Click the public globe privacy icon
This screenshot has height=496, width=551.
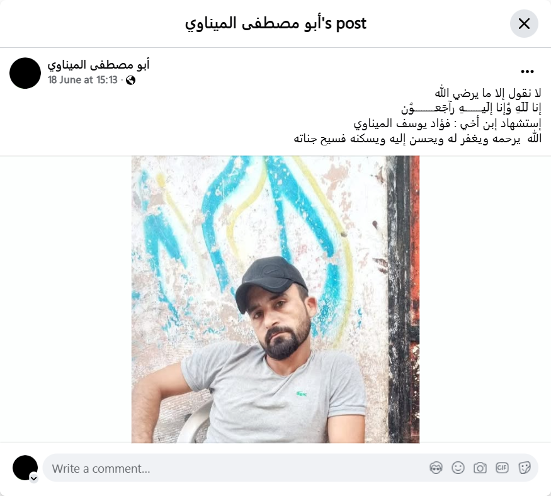coord(131,81)
